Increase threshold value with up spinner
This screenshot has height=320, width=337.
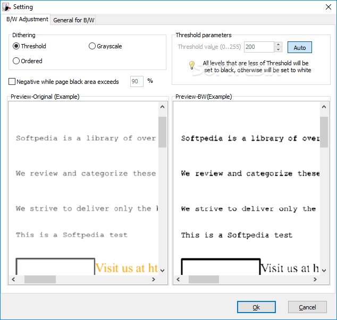pos(279,45)
